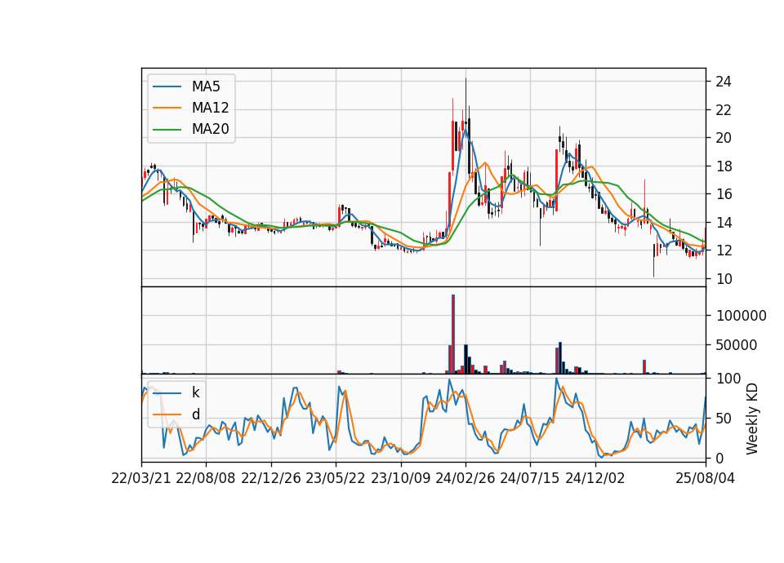Click the MA5 legend label

point(206,86)
